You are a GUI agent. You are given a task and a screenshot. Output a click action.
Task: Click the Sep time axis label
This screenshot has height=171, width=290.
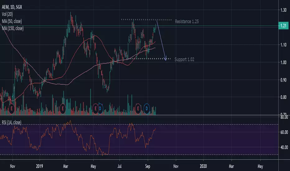pos(147,166)
